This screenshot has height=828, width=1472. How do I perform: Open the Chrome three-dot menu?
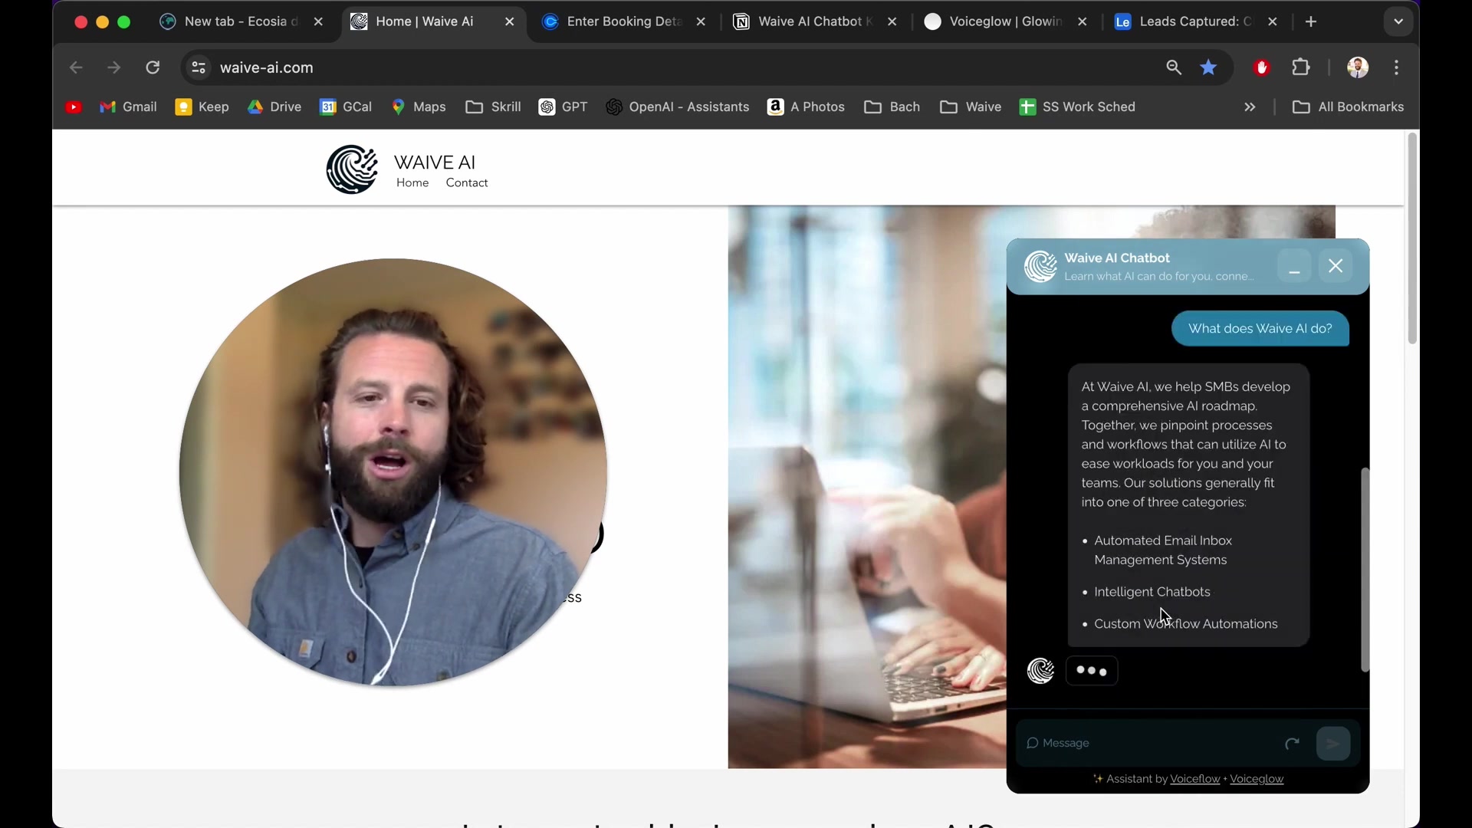1397,67
